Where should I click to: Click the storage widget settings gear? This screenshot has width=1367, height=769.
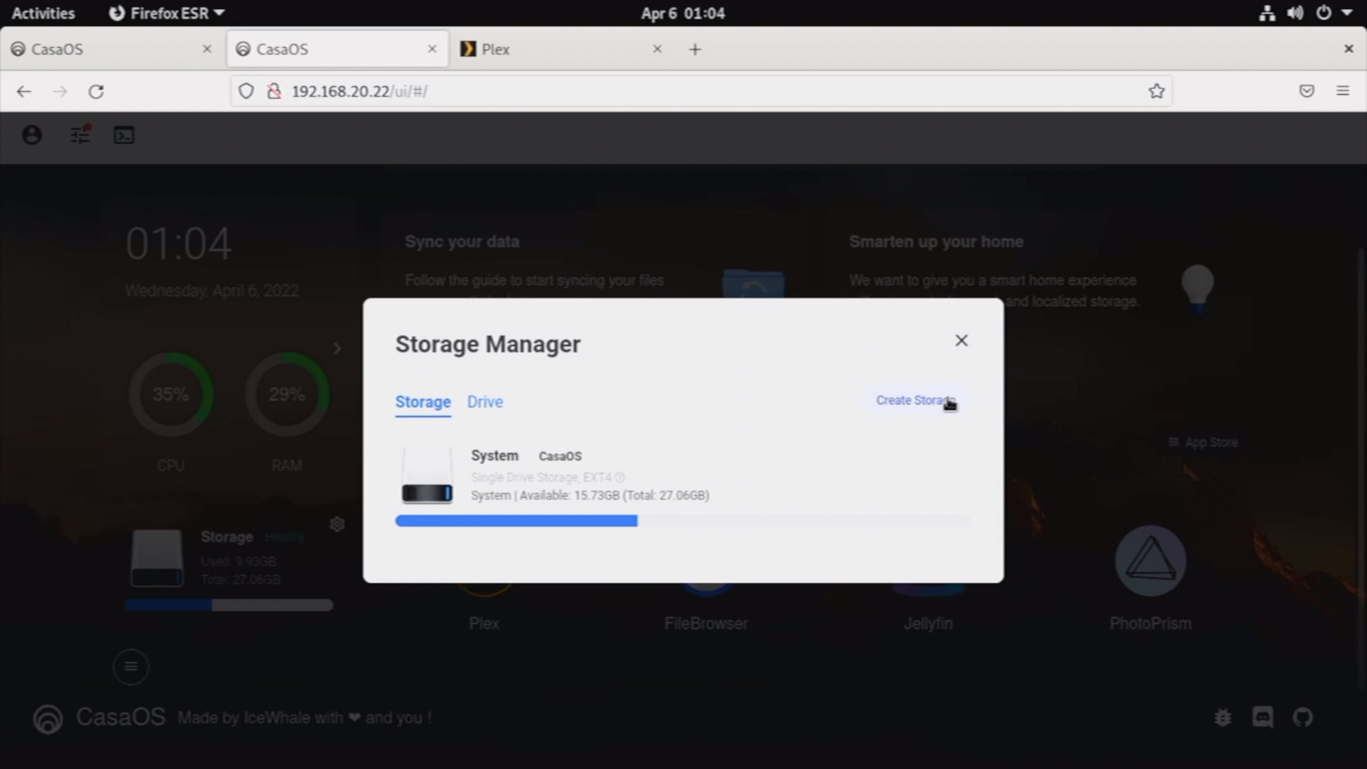tap(337, 524)
